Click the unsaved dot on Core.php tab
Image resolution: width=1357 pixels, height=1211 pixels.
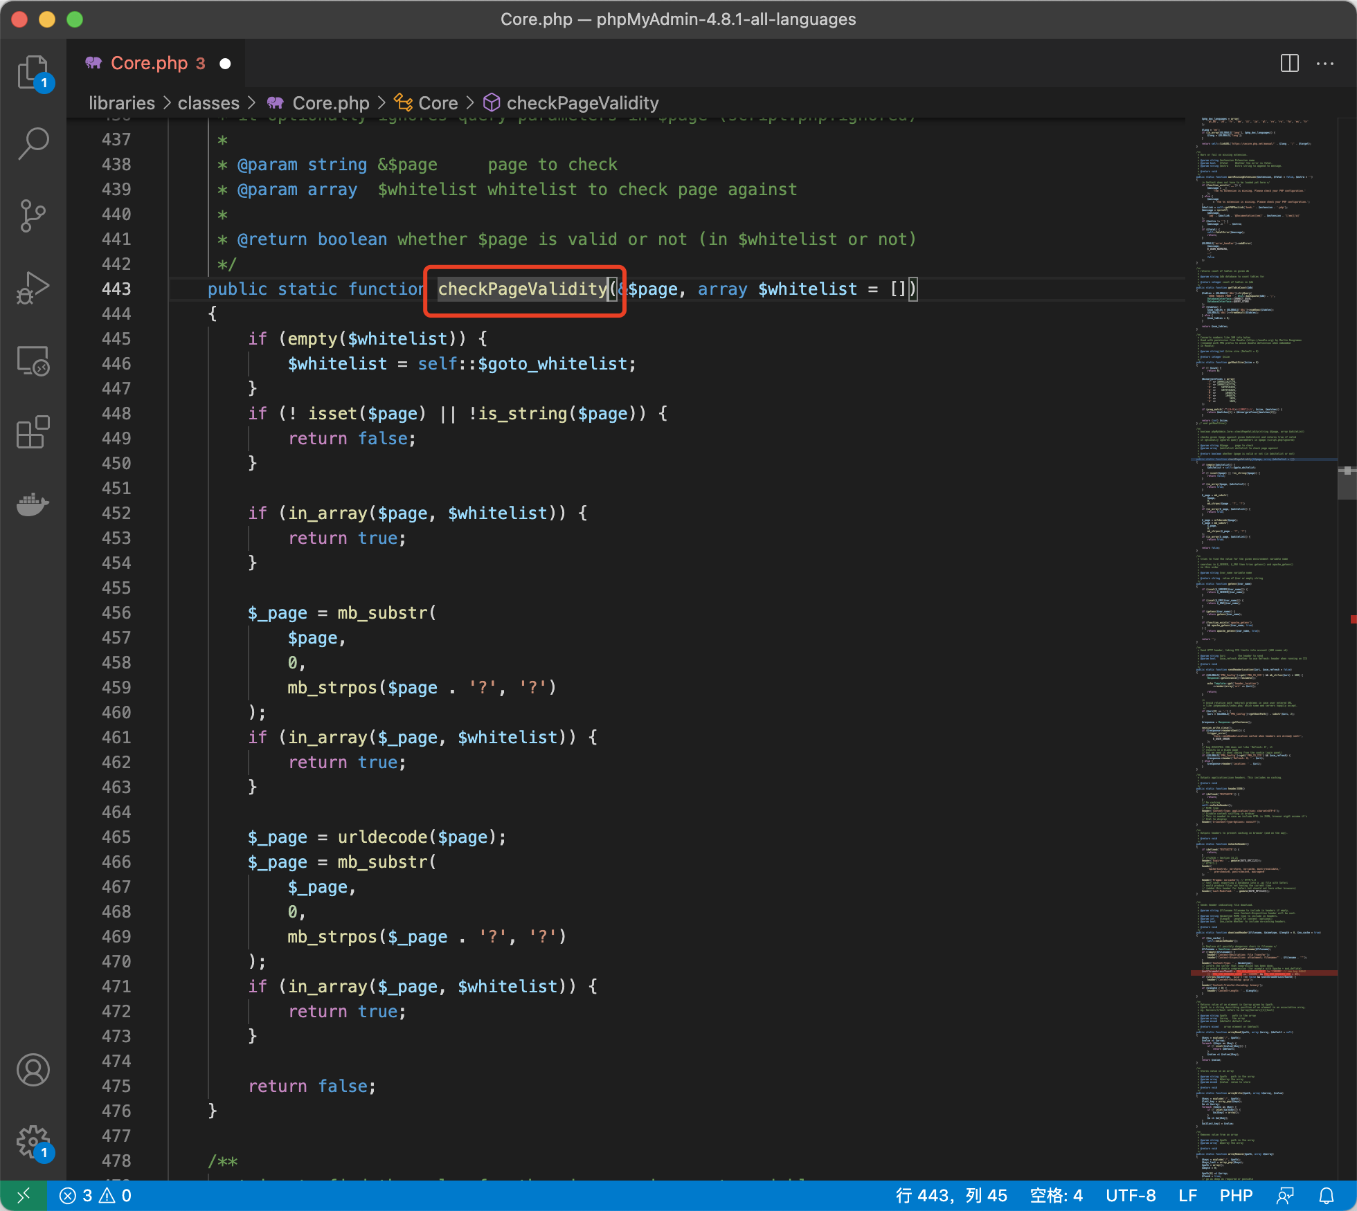[225, 64]
